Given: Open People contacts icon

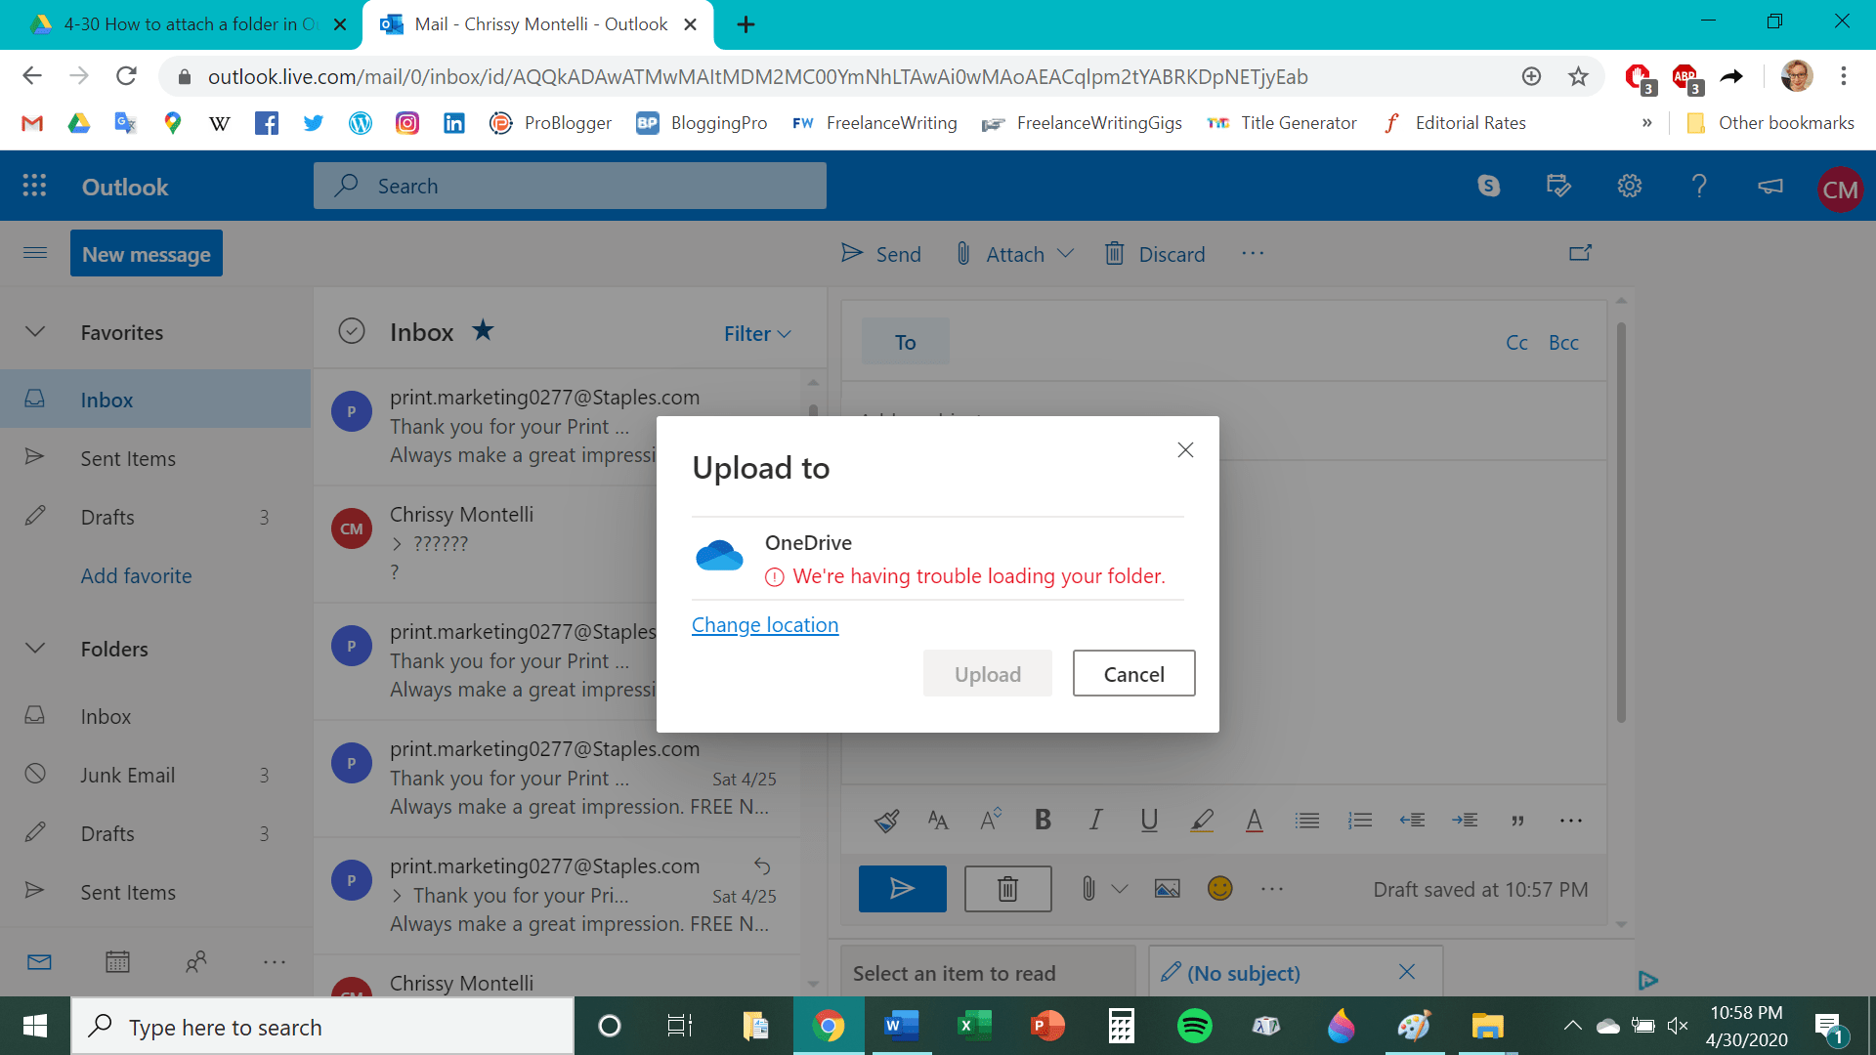Looking at the screenshot, I should coord(195,962).
